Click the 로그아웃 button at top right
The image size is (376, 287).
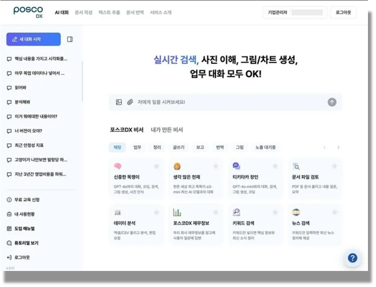[x=344, y=12]
